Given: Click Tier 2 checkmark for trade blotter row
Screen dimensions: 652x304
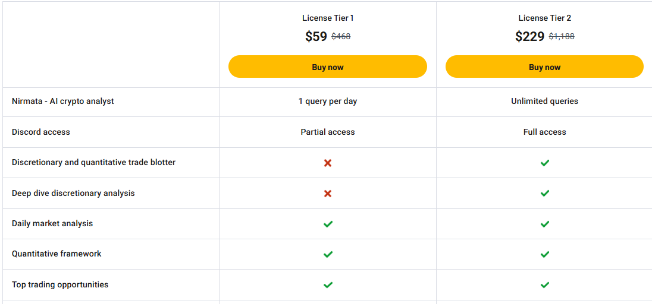Looking at the screenshot, I should (x=545, y=163).
